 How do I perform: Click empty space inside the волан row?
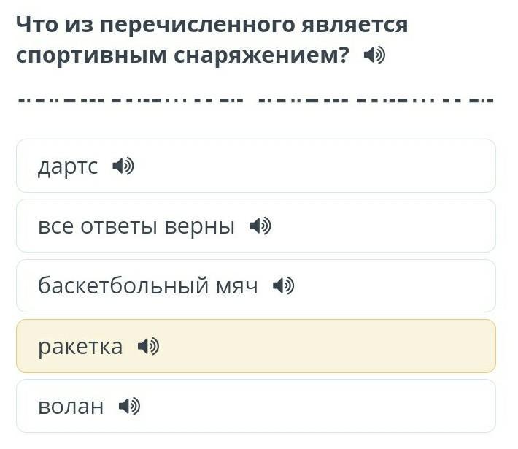[317, 407]
